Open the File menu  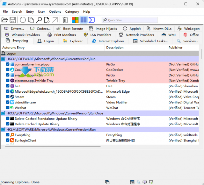[5, 11]
